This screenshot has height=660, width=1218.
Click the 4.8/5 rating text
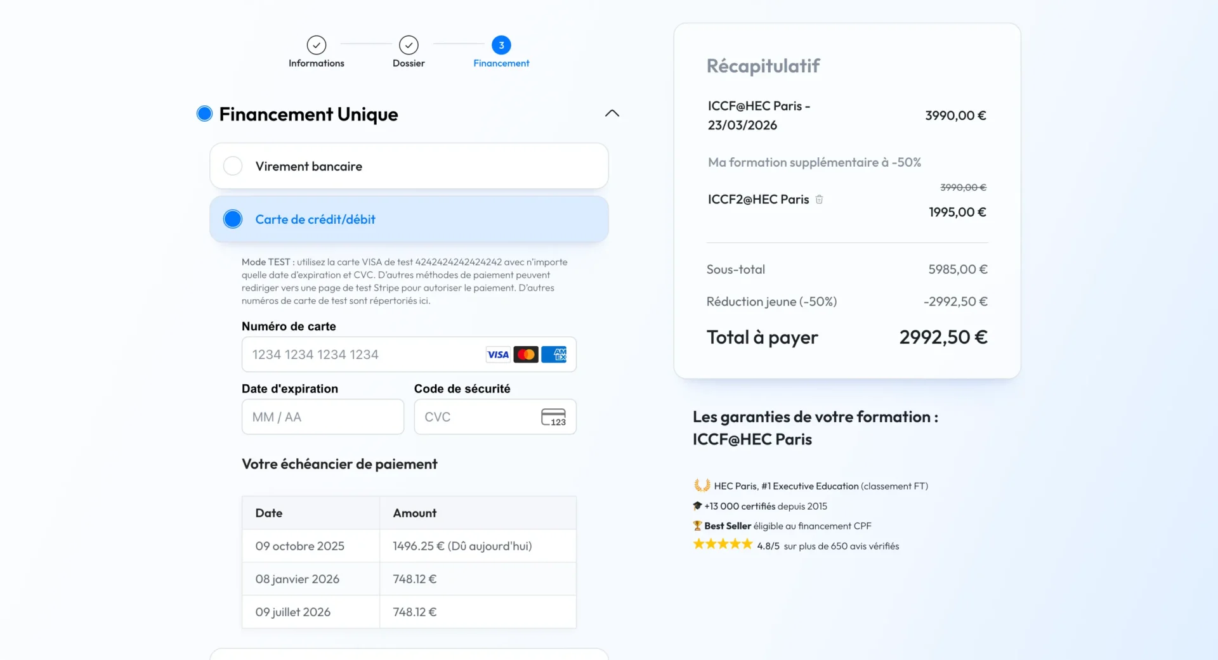[768, 546]
